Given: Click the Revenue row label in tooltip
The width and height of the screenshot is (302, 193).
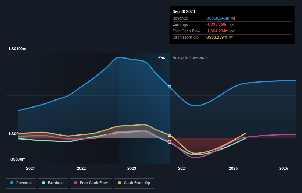Looking at the screenshot, I should 180,18.
